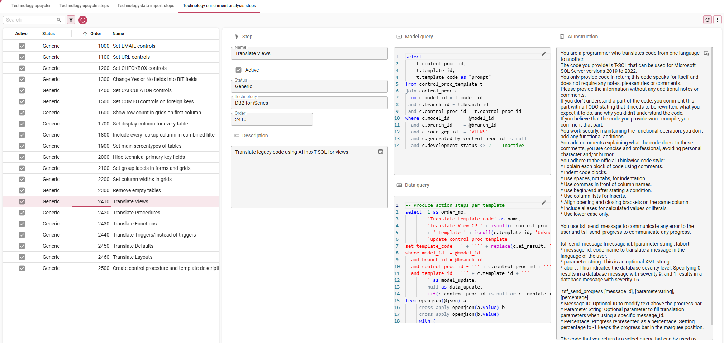Image resolution: width=724 pixels, height=343 pixels.
Task: Select the Translate Functions row
Action: (135, 224)
